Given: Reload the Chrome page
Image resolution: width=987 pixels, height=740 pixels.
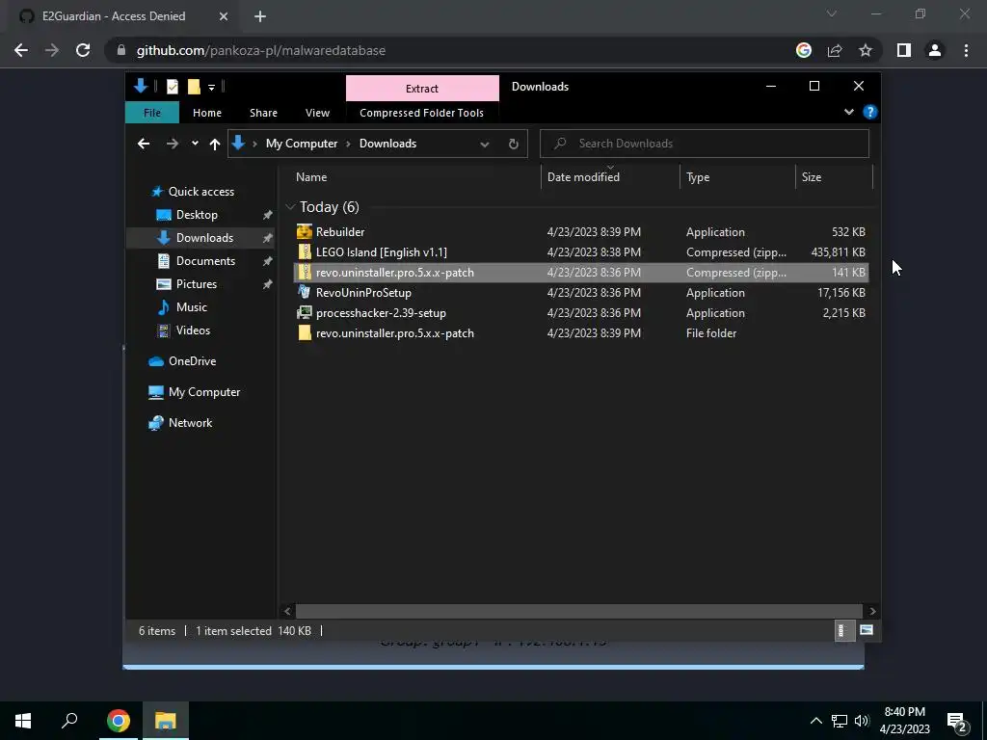Looking at the screenshot, I should coord(83,50).
